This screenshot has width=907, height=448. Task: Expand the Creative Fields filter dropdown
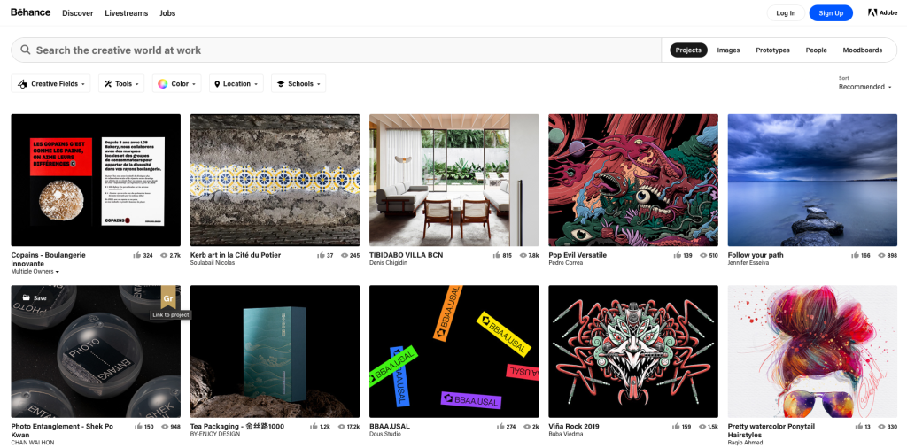coord(52,84)
